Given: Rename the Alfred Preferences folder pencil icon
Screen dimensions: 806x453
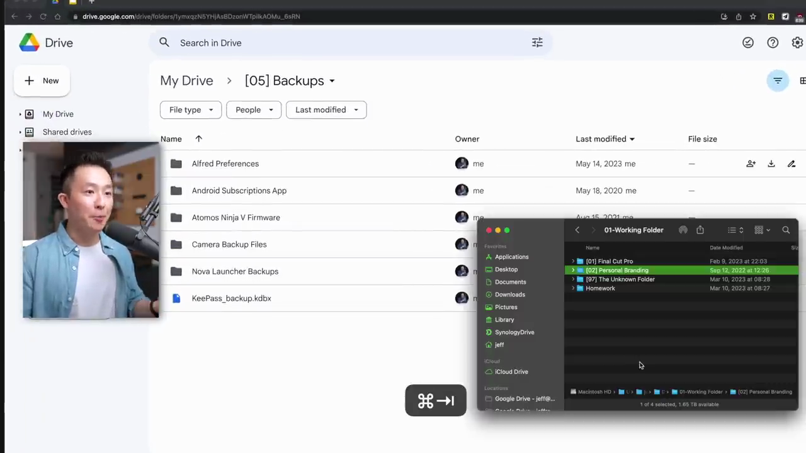Looking at the screenshot, I should point(792,164).
